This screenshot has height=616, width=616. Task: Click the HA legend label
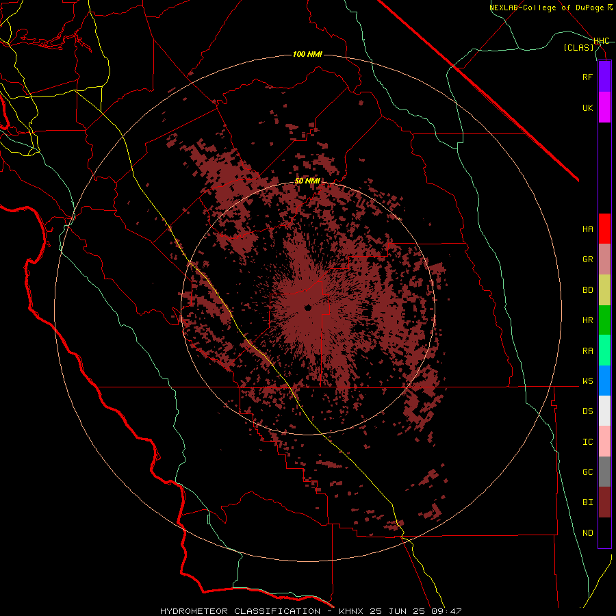pos(587,229)
